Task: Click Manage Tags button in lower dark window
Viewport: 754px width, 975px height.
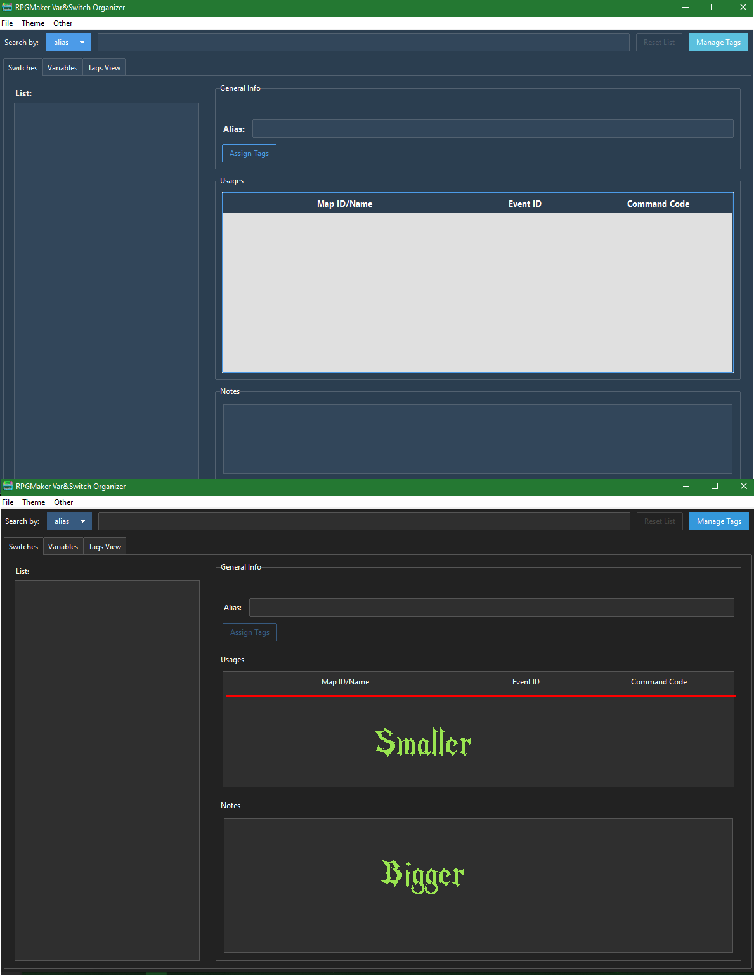Action: 719,521
